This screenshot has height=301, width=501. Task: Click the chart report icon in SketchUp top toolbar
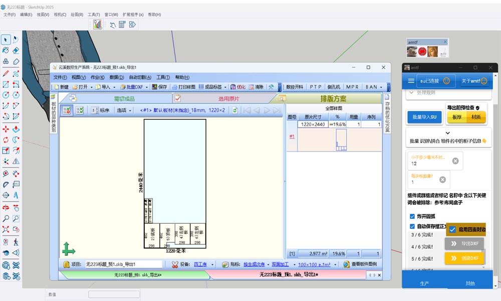(x=97, y=24)
